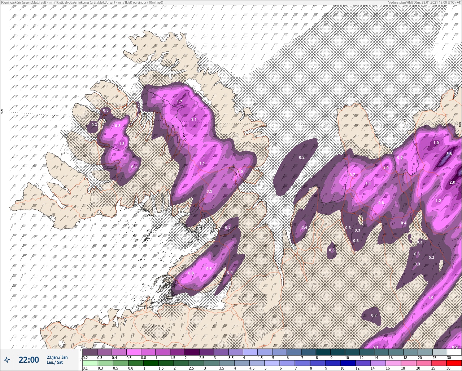Click the 2.6 precipitation value on map
The width and height of the screenshot is (462, 371).
[452, 183]
